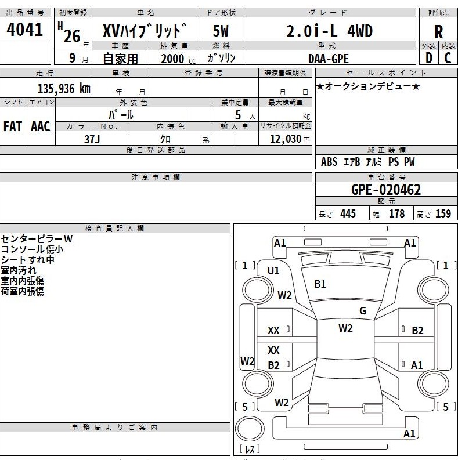Click the 譲渡書類期限 header
This screenshot has width=458, height=460.
pos(285,73)
